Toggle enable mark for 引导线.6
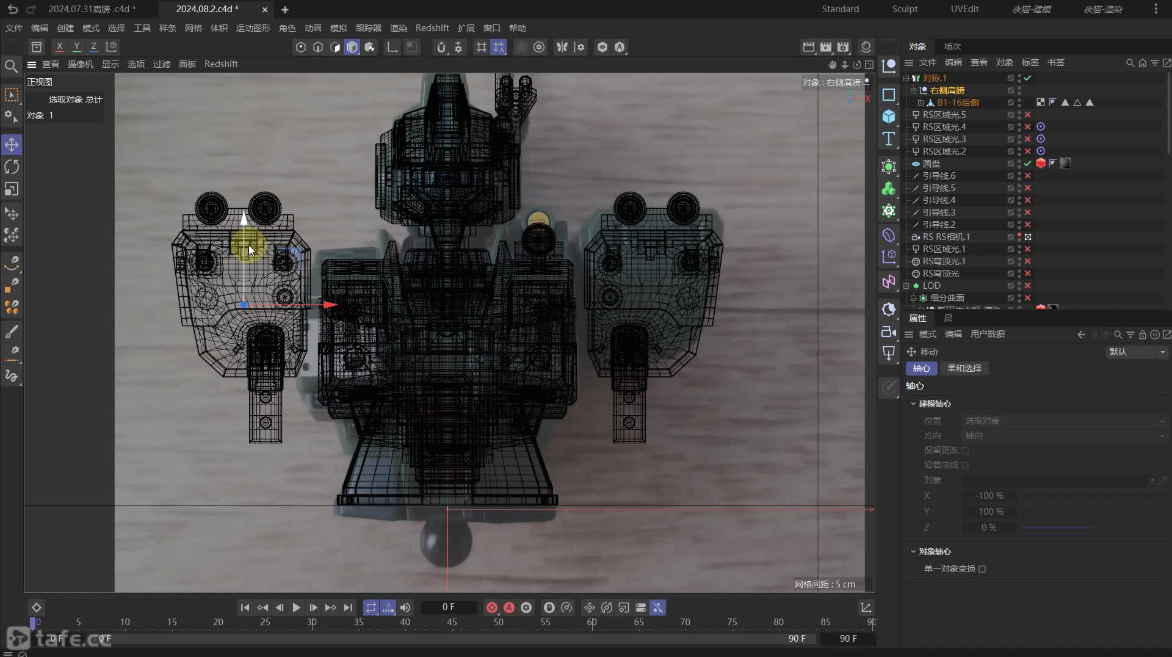1172x657 pixels. click(1028, 176)
